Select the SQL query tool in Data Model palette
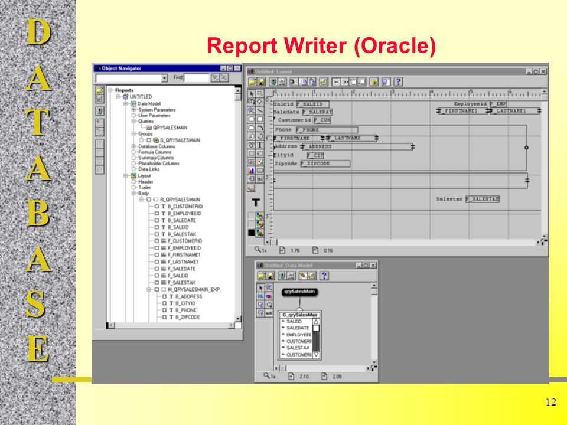Viewport: 567px width, 425px height. click(260, 296)
